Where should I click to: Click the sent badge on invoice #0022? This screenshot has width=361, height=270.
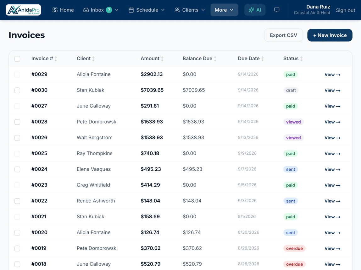(x=291, y=201)
